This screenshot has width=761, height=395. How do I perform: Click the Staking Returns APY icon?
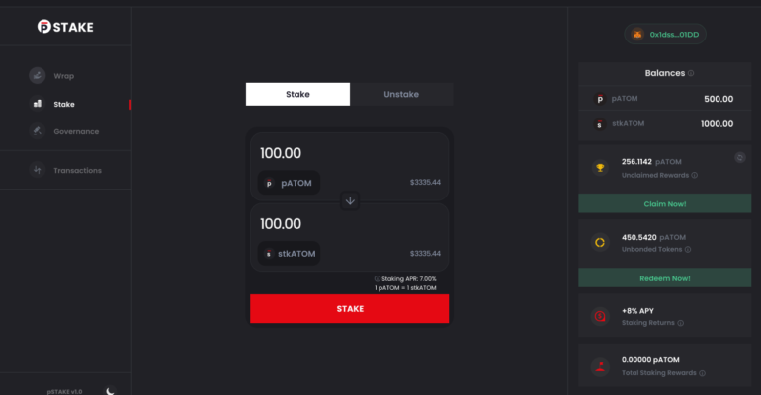click(599, 316)
